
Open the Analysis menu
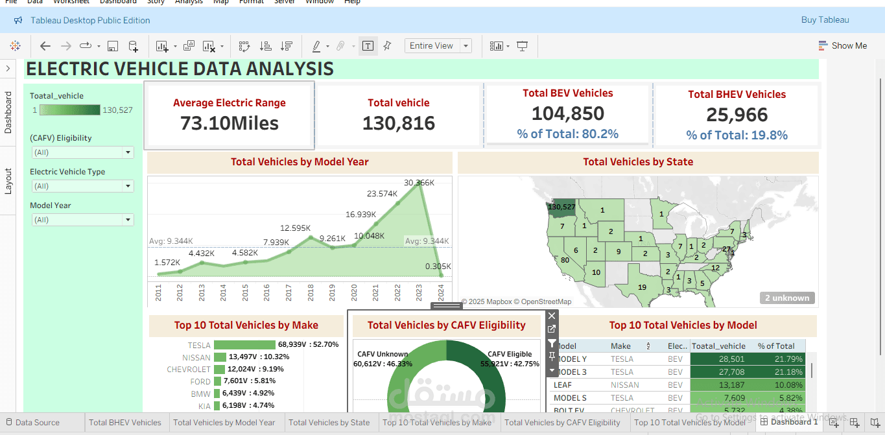click(x=189, y=2)
